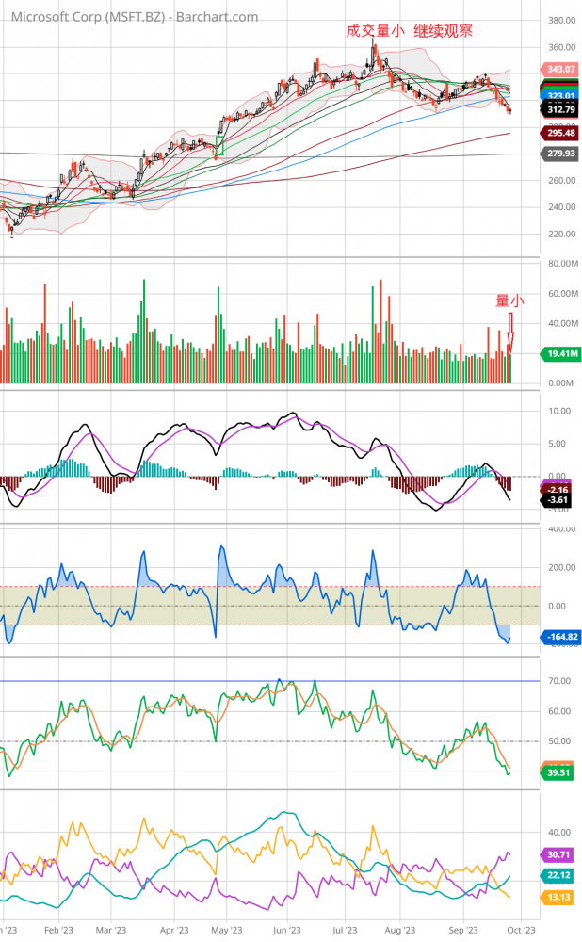Click the red annotation text 成交量小 继续观察

coord(410,30)
